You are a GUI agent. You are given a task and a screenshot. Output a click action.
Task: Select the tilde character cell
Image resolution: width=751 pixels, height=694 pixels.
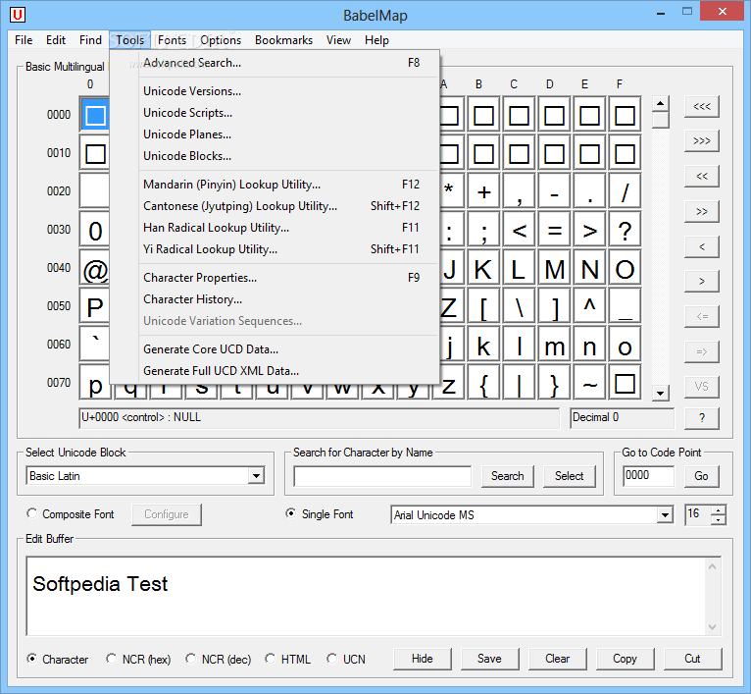coord(589,383)
